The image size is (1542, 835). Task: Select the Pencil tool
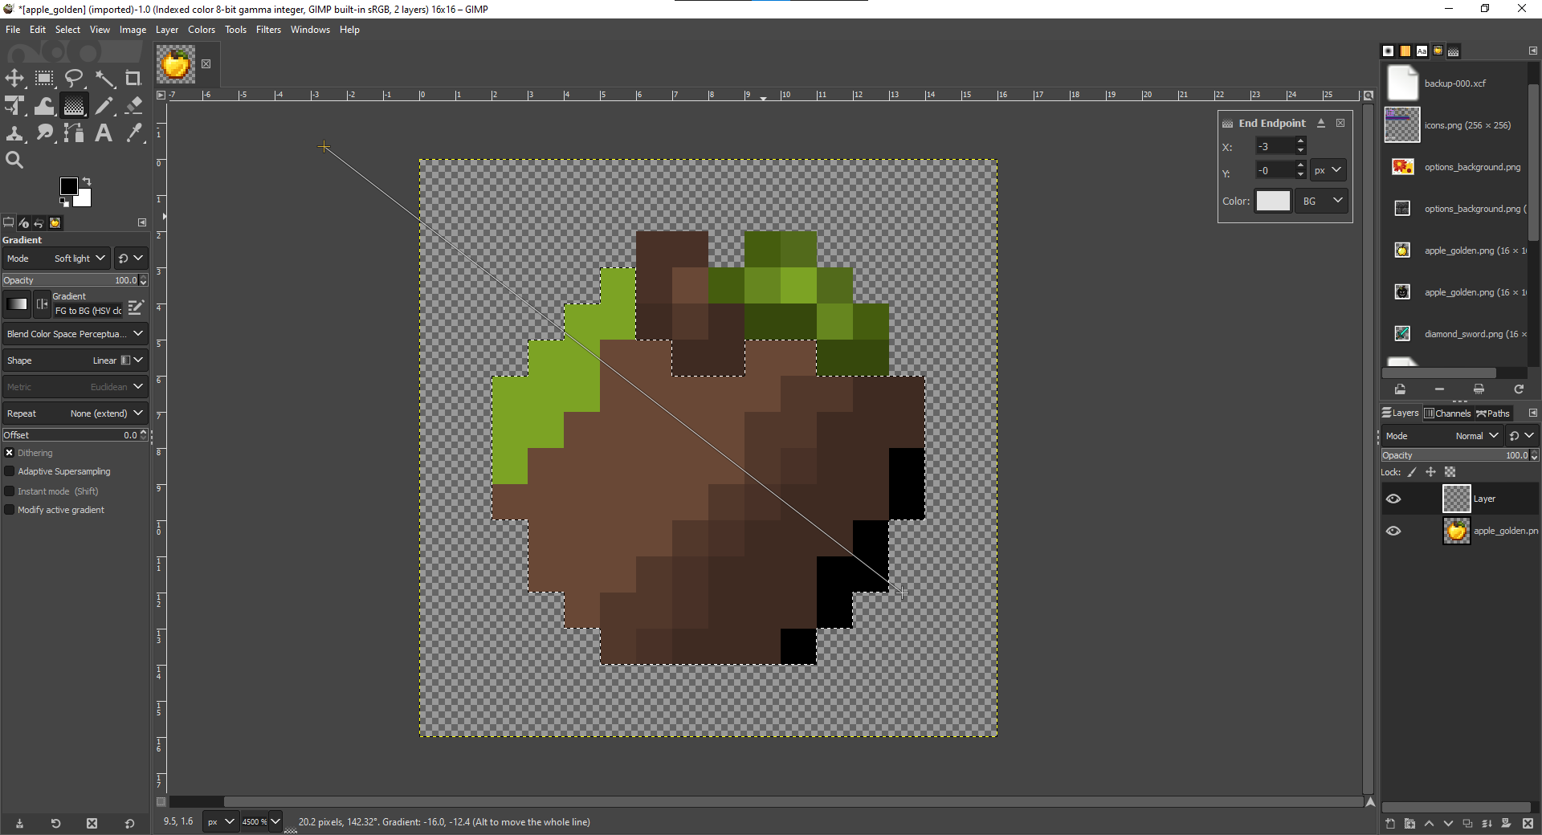coord(104,105)
